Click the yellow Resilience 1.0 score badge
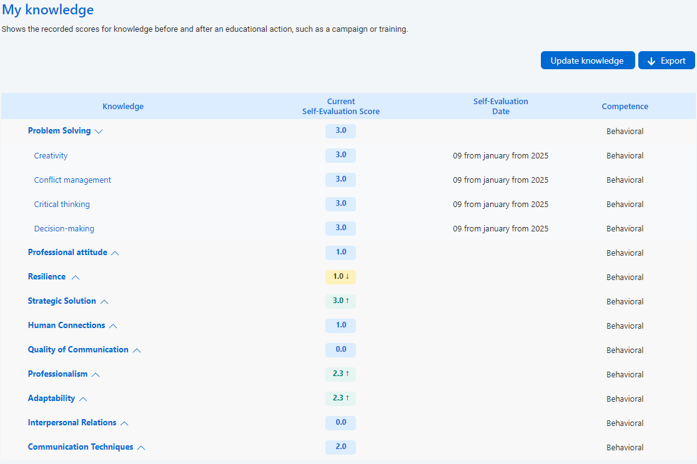Screen dimensions: 697x464 click(x=340, y=277)
